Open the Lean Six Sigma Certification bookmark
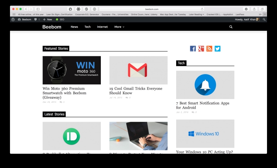 (59, 14)
